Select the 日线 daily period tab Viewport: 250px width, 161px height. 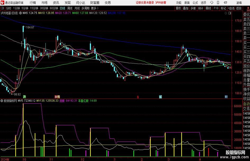(62, 8)
